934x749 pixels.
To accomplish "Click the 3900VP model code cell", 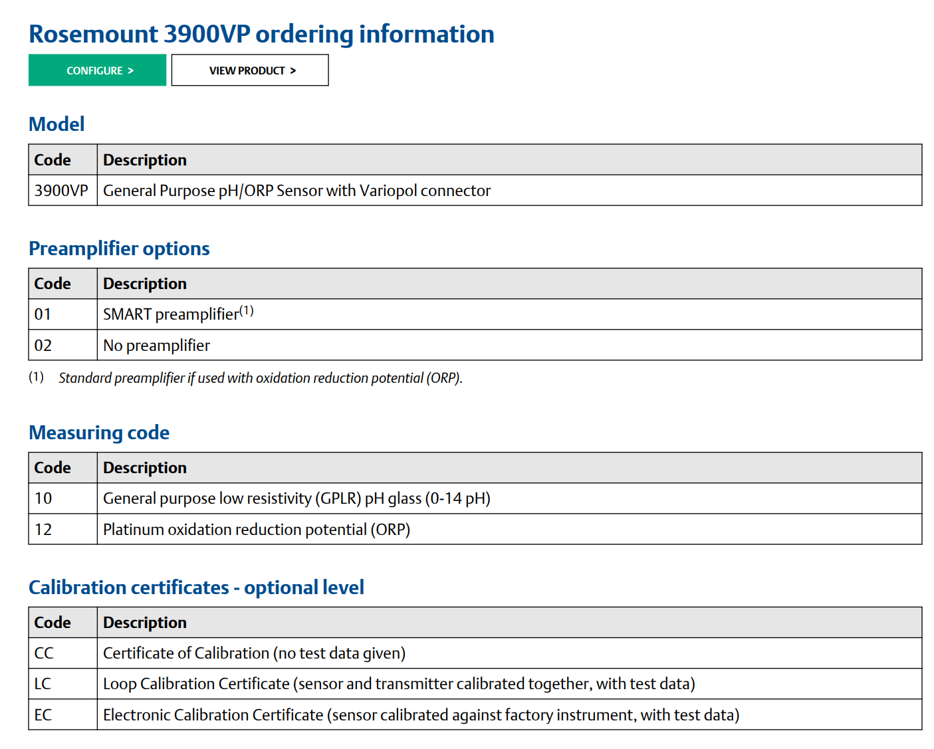I will click(x=61, y=191).
